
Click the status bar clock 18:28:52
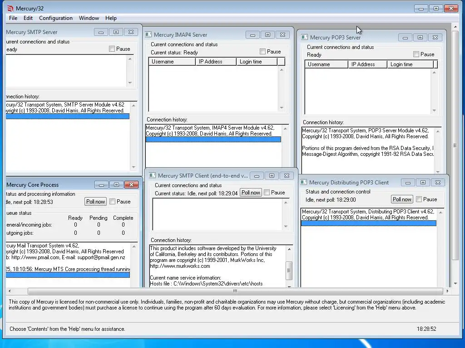point(426,329)
